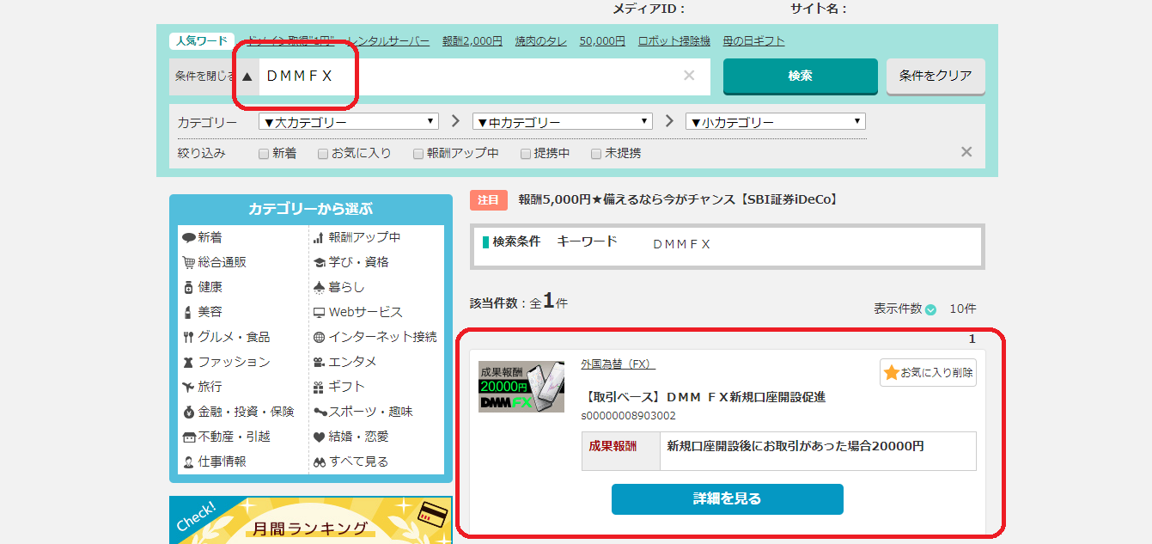Toggle the 提携中 checkbox
Viewport: 1152px width, 544px height.
click(526, 154)
